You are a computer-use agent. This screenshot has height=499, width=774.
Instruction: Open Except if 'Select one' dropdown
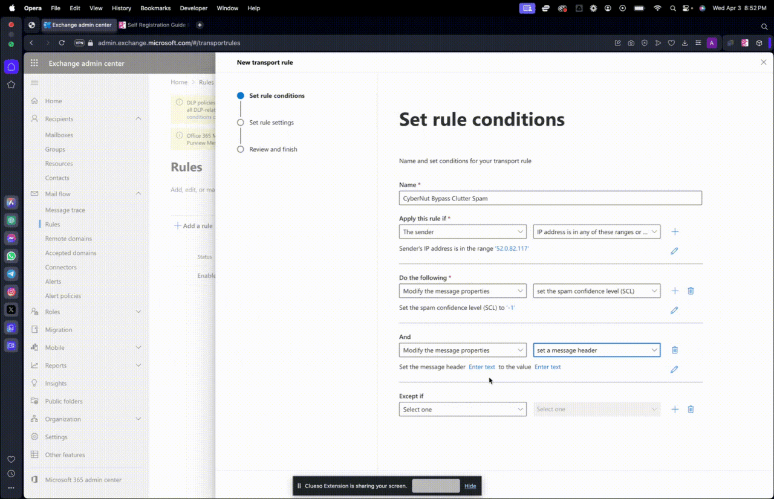463,410
